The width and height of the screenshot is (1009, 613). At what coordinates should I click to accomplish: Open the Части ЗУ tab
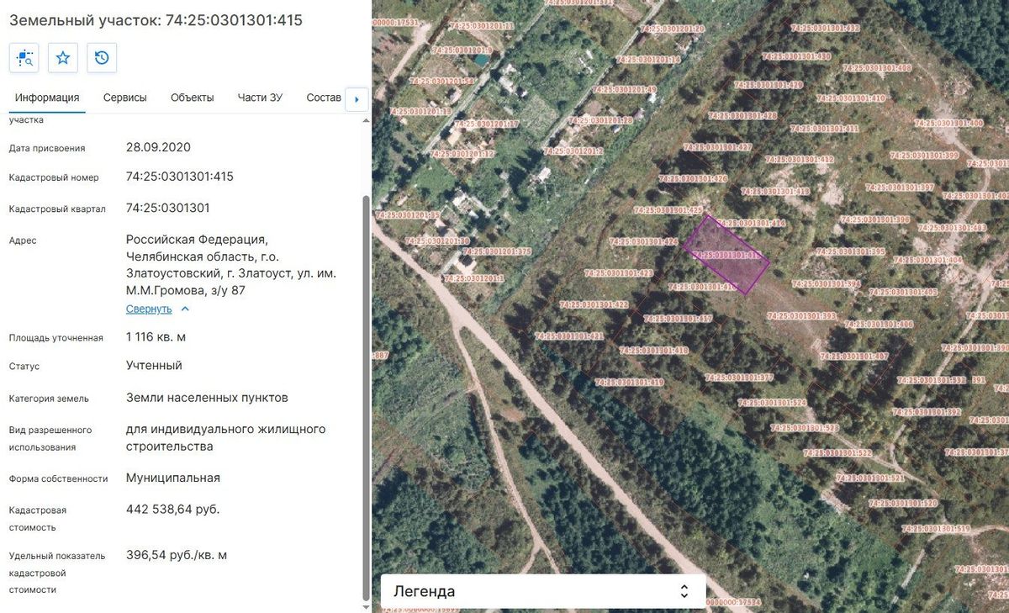pyautogui.click(x=260, y=98)
